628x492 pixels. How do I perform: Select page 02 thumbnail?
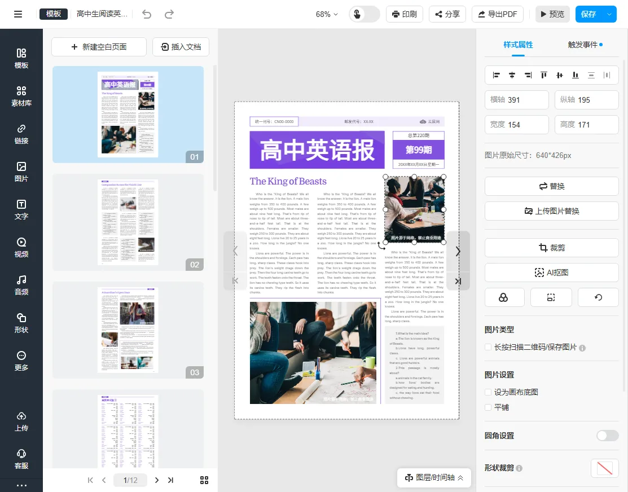(x=128, y=222)
